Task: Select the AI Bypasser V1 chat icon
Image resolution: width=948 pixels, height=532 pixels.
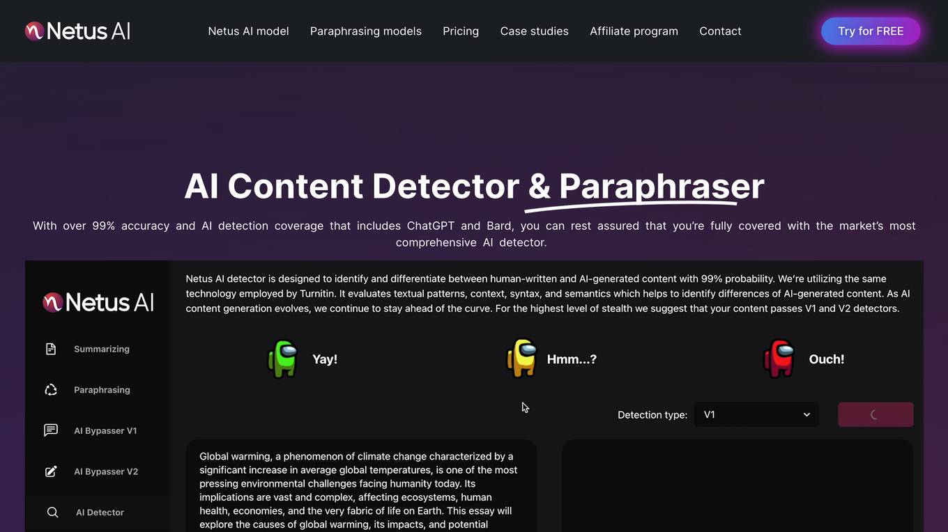Action: click(x=51, y=430)
